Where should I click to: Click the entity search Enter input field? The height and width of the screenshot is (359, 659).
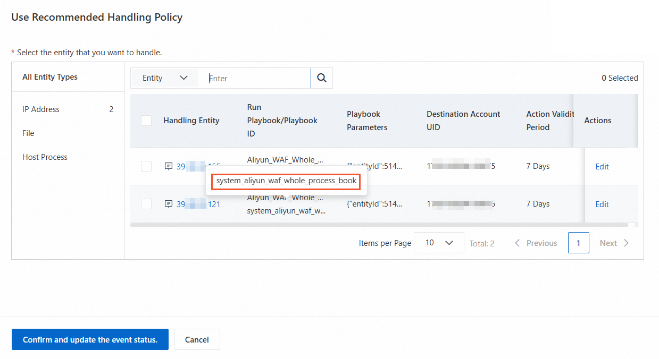point(258,78)
